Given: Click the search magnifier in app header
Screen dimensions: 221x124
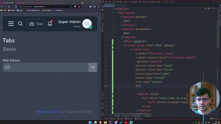Looking at the screenshot, I should 20,24.
